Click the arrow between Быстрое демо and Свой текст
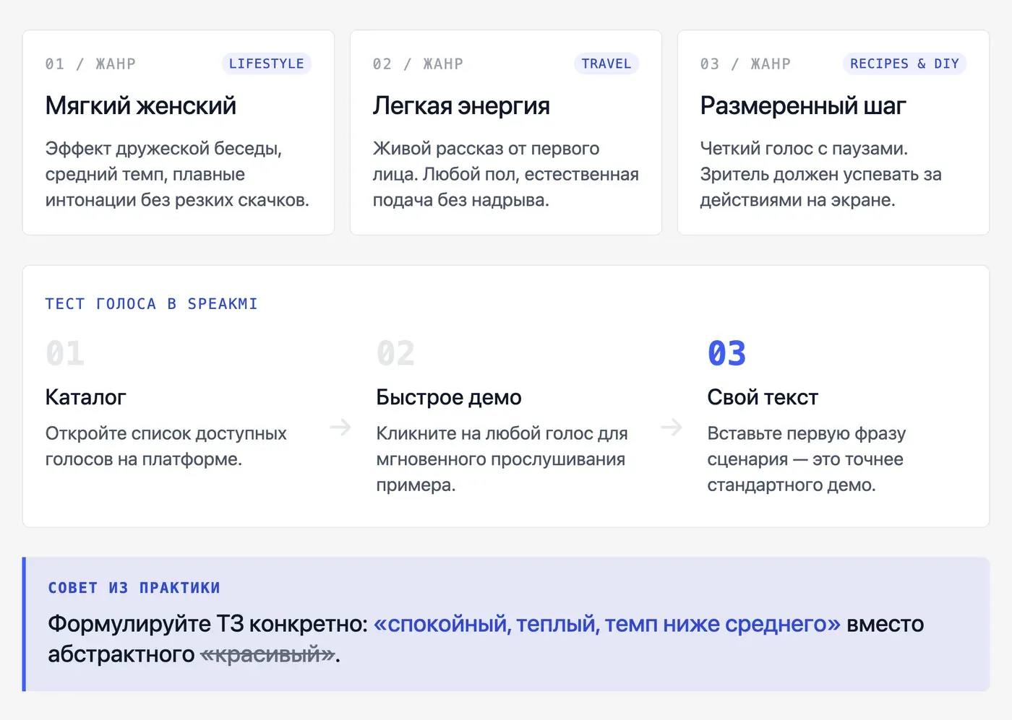The width and height of the screenshot is (1012, 720). point(672,428)
